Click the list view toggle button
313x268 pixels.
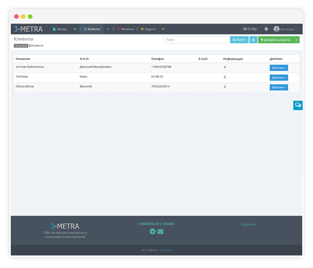[254, 40]
